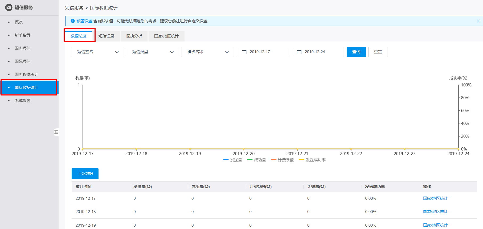Click the start date calendar icon
This screenshot has width=483, height=229.
click(x=244, y=52)
